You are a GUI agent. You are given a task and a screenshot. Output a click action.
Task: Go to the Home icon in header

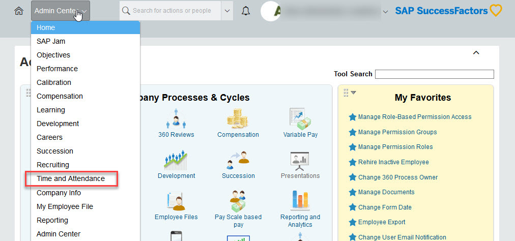click(19, 11)
